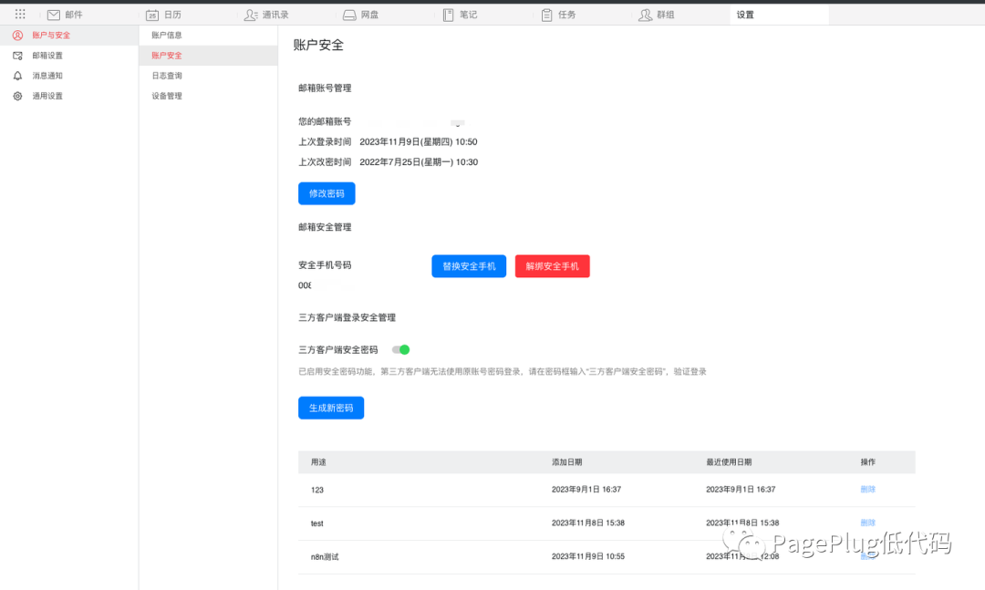Click the 最近使用日期 column header
Image resolution: width=985 pixels, height=590 pixels.
(729, 462)
